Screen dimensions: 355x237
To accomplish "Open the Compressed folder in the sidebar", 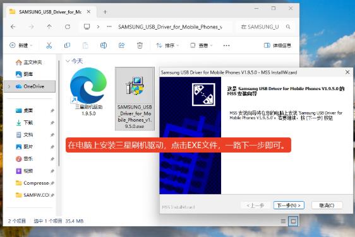I will pos(32,183).
